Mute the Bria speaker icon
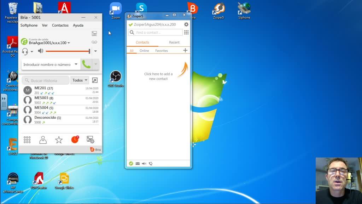 click(41, 51)
